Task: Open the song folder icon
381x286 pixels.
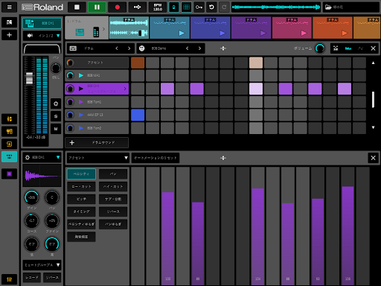Action: [x=328, y=7]
